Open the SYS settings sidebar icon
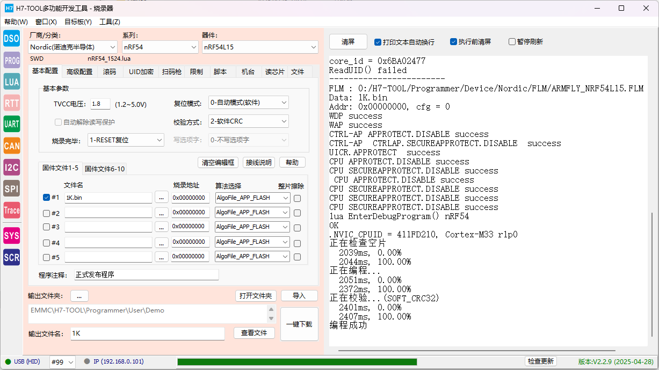 pos(12,235)
